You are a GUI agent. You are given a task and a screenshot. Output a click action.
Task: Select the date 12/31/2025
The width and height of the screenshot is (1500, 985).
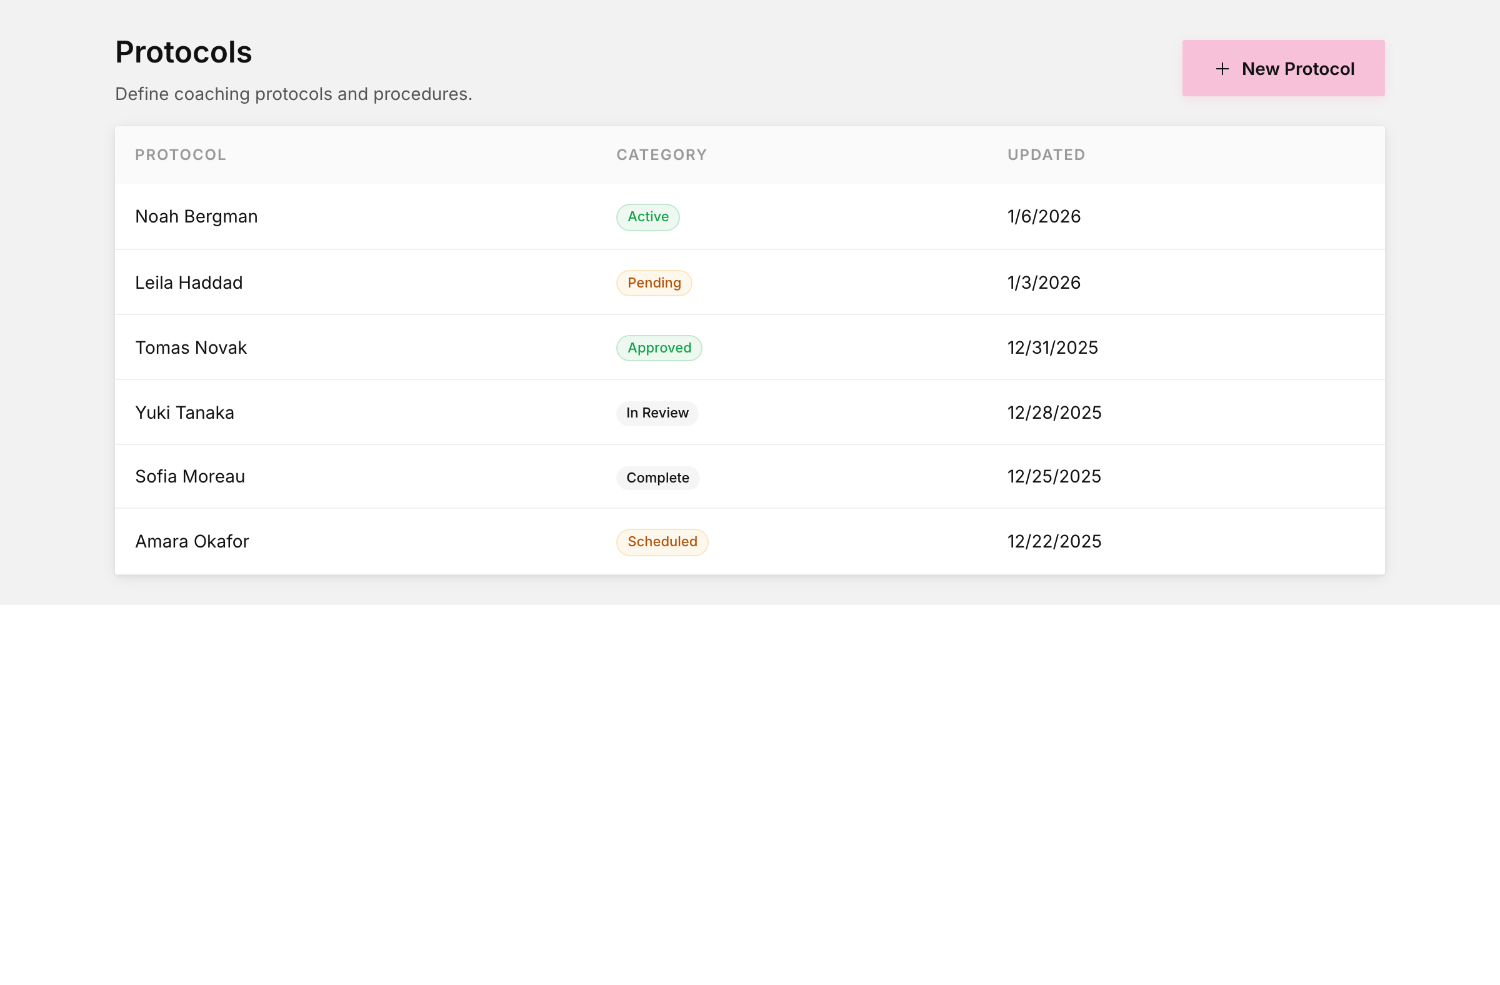point(1052,348)
